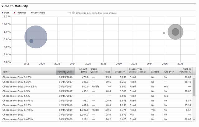The width and height of the screenshot is (199, 127).
Task: Click maturity date 08/15/2020 cell
Action: 66,120
